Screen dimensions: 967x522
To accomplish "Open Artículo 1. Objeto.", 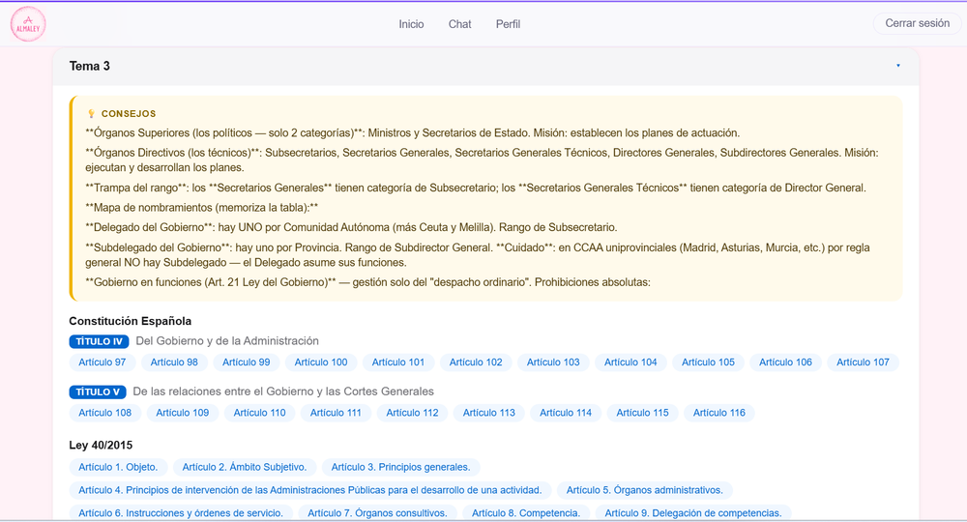I will 118,467.
